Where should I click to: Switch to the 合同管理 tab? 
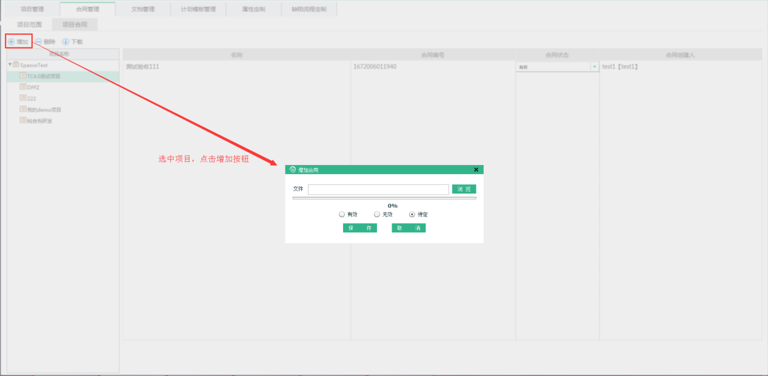pos(88,9)
